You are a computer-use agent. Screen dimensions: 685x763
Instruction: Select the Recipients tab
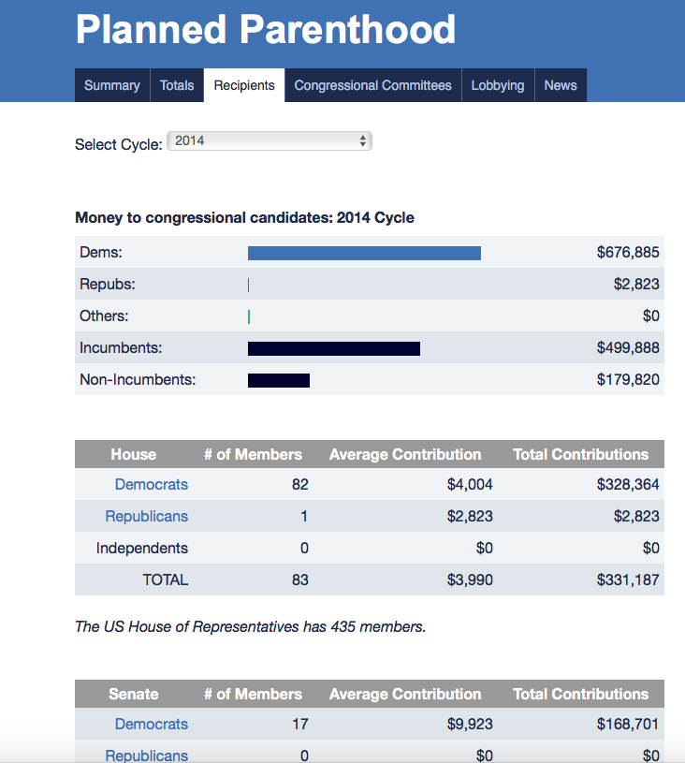[x=244, y=85]
